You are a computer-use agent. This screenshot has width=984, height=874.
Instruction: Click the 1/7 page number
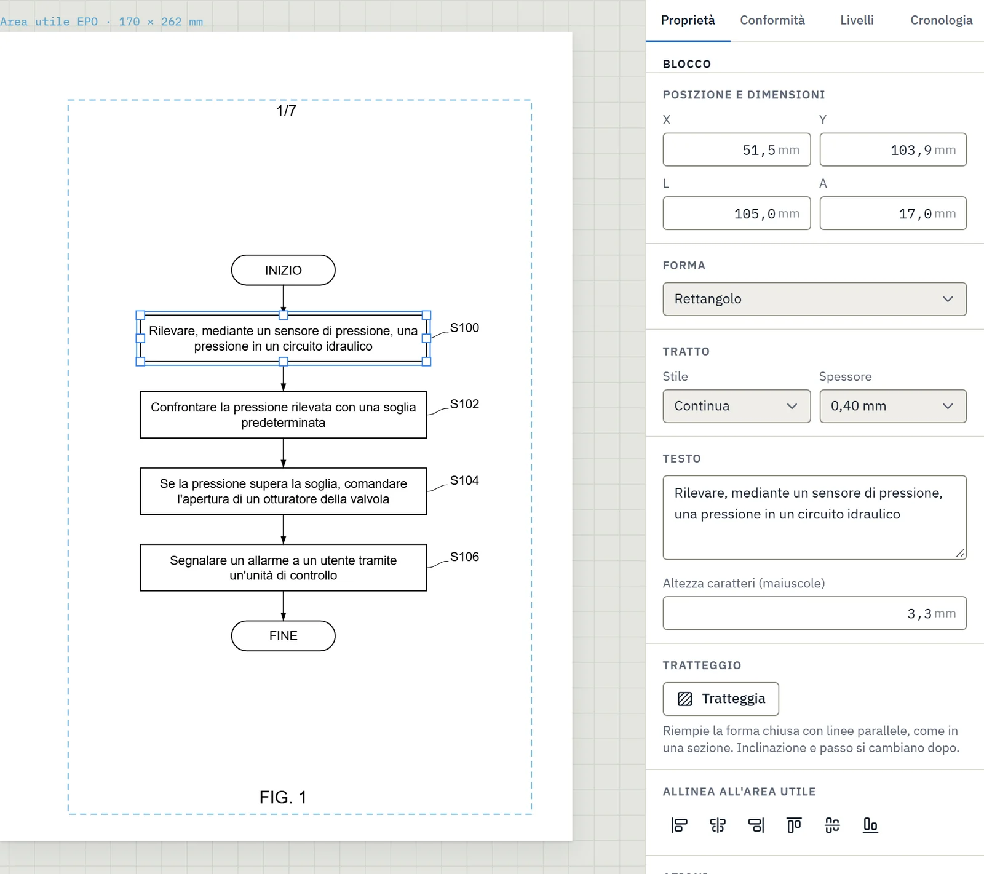coord(287,111)
